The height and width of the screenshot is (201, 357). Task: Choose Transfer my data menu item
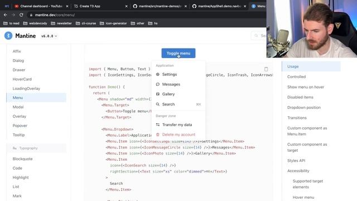point(178,125)
